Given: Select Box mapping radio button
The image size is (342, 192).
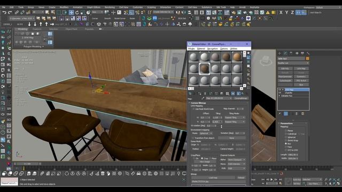Looking at the screenshot, I should [x=286, y=143].
